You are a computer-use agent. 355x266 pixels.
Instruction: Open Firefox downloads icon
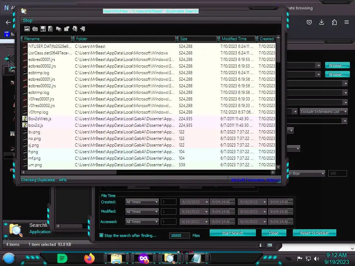tap(321, 22)
